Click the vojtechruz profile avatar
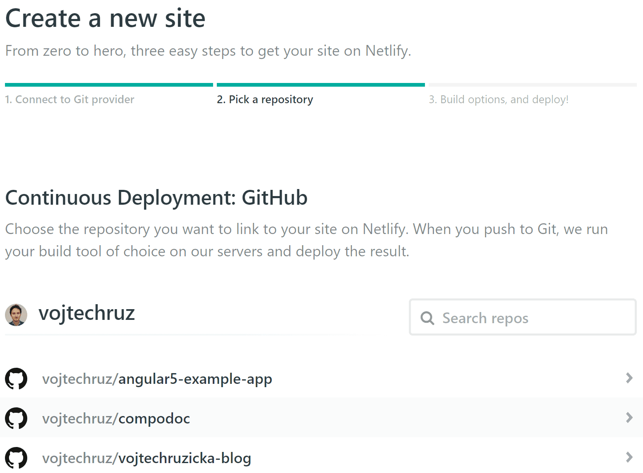The image size is (643, 473). pos(16,315)
